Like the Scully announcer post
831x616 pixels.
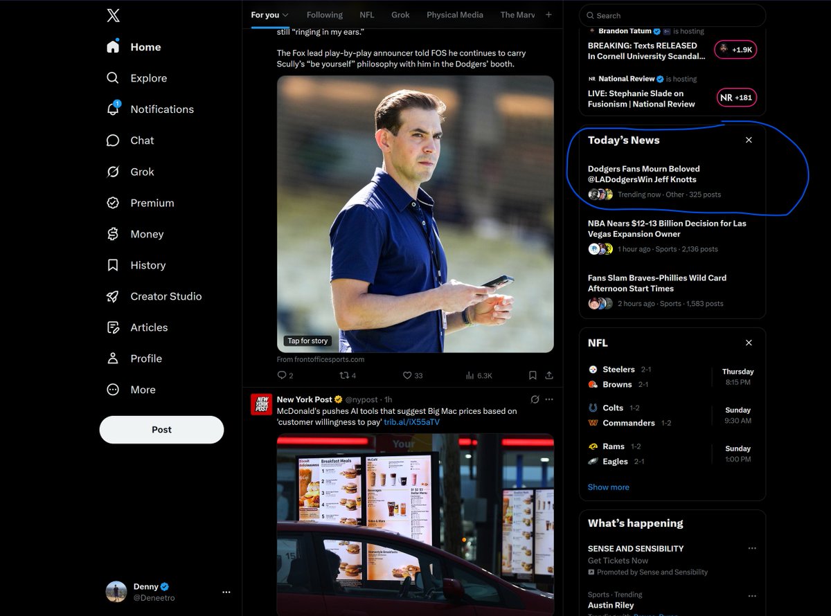(408, 375)
